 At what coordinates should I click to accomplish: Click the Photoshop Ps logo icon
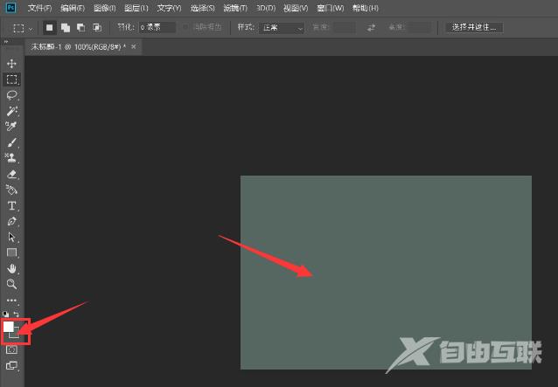[11, 8]
